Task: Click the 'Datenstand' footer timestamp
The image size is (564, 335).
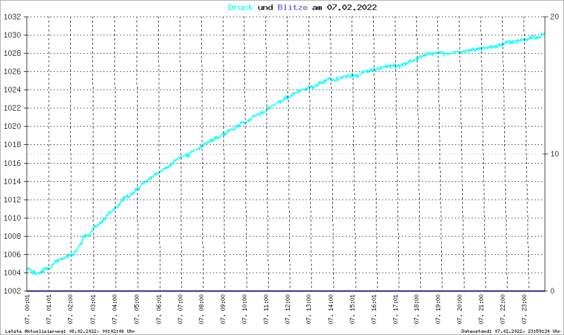Action: (511, 331)
